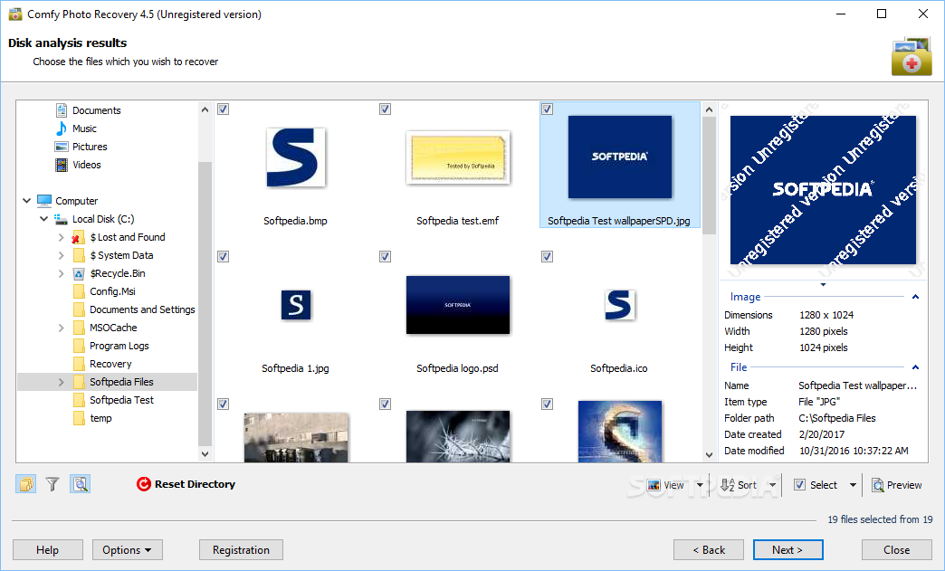
Task: Open the Options dropdown button
Action: (127, 550)
